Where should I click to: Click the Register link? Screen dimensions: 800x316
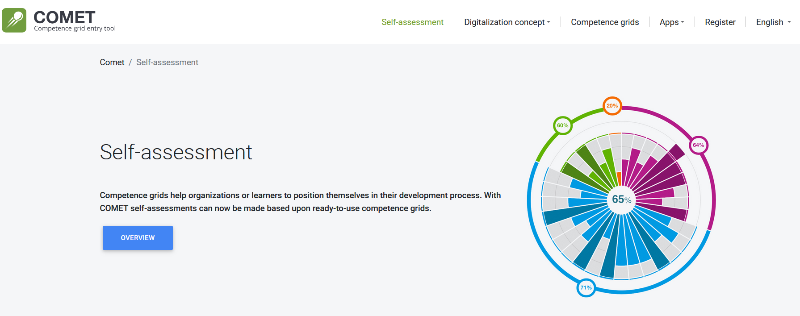click(720, 22)
